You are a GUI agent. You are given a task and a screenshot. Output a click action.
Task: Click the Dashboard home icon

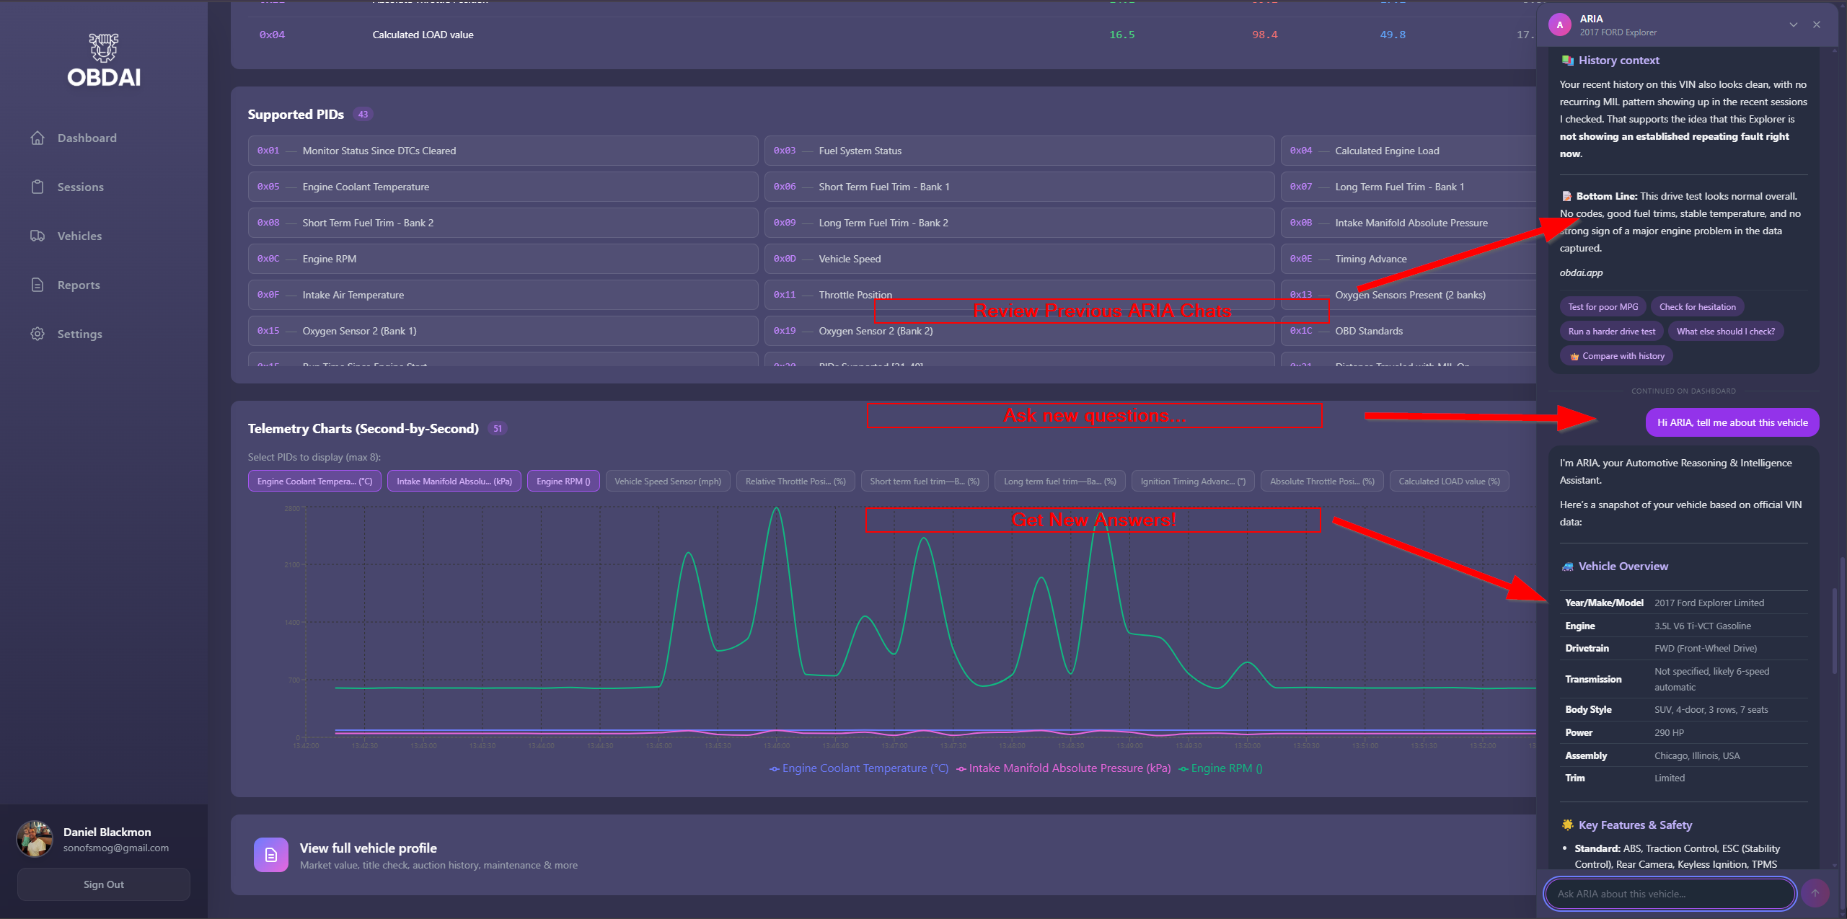38,138
